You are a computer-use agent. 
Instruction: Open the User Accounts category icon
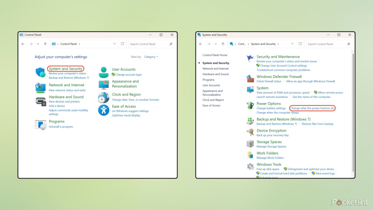[x=104, y=72]
